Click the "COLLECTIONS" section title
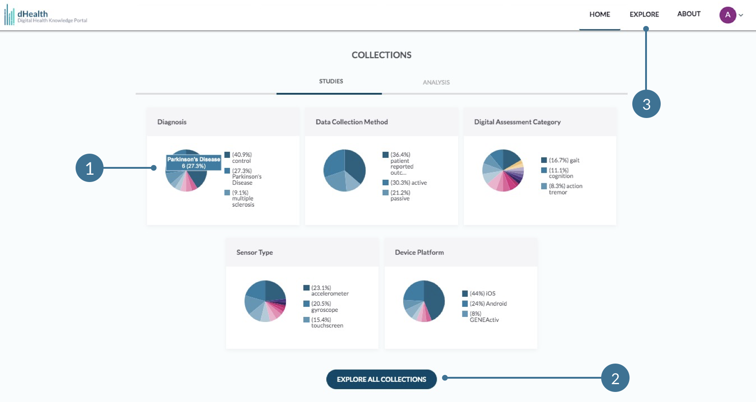Viewport: 756px width, 402px height. click(382, 55)
